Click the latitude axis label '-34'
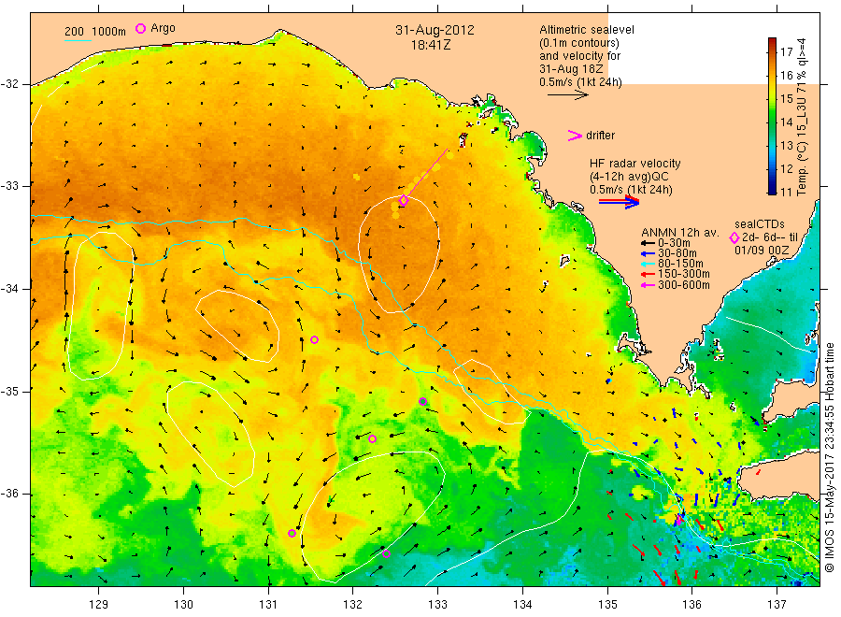Screen dimensions: 841x617 [9, 289]
